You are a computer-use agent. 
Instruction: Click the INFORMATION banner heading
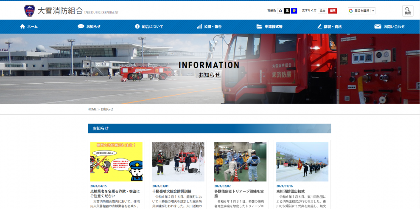(x=209, y=65)
